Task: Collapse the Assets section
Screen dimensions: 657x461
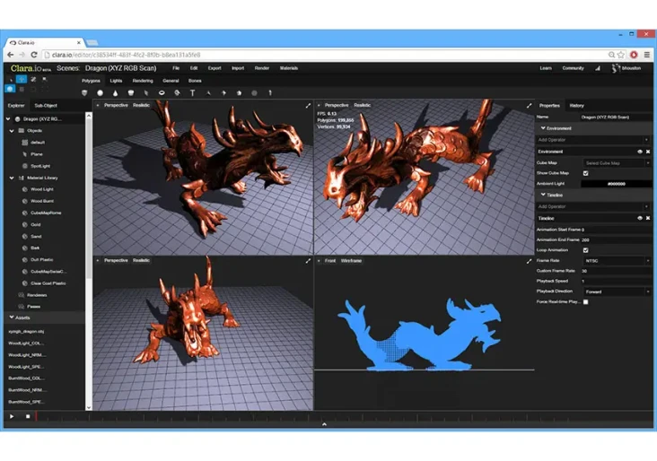Action: tap(12, 317)
